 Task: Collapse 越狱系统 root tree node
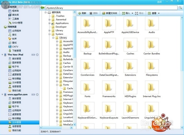click(46, 12)
